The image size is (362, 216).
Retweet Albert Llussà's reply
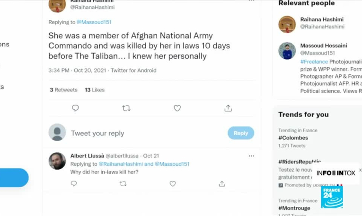click(123, 184)
